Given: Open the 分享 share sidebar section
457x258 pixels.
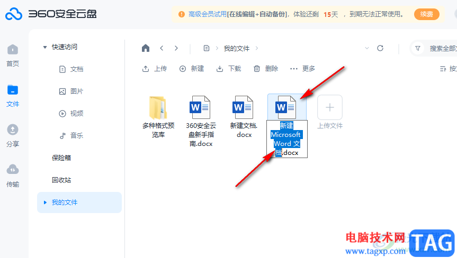Looking at the screenshot, I should 13,136.
